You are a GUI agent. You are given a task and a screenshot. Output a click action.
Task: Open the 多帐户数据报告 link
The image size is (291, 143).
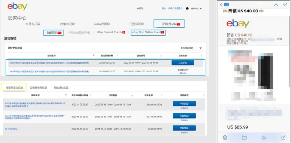click(175, 8)
